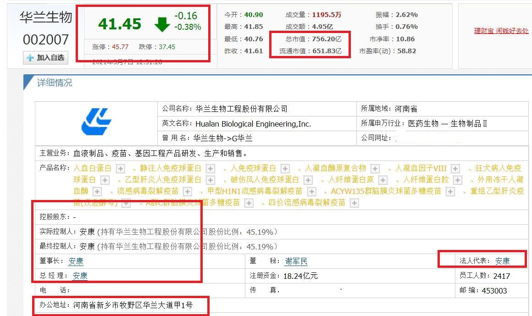Select the stock code 002007
The image size is (532, 316).
[x=46, y=40]
